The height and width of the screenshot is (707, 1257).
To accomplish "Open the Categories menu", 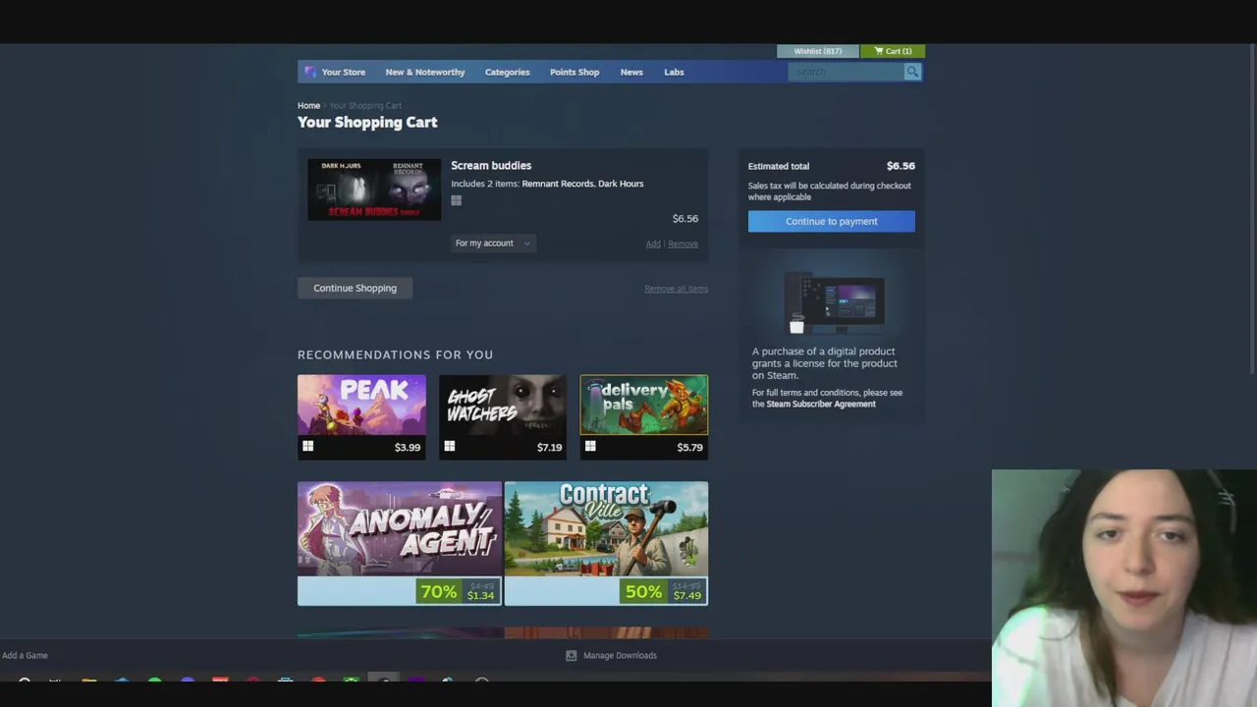I will [507, 72].
